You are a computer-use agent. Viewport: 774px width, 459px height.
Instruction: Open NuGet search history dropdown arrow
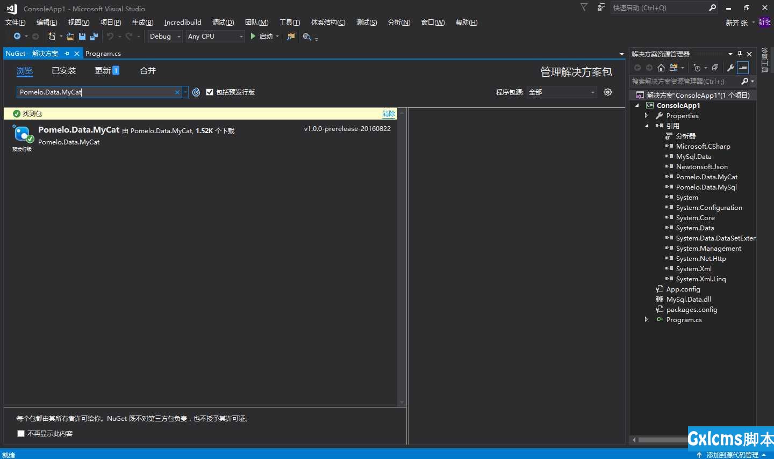pos(185,92)
